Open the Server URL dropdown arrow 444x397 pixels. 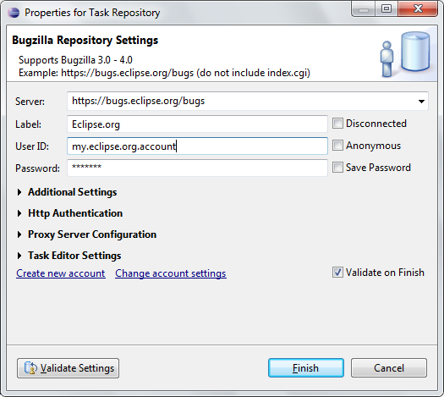(x=421, y=102)
